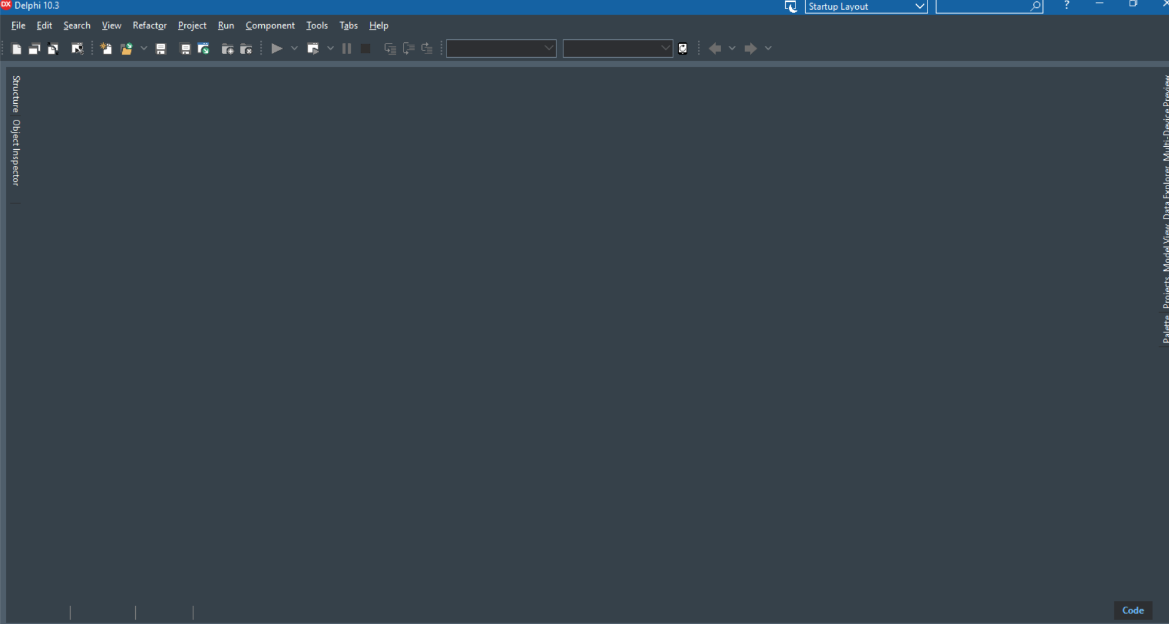Click the Step Over debugging icon
1169x624 pixels.
408,49
